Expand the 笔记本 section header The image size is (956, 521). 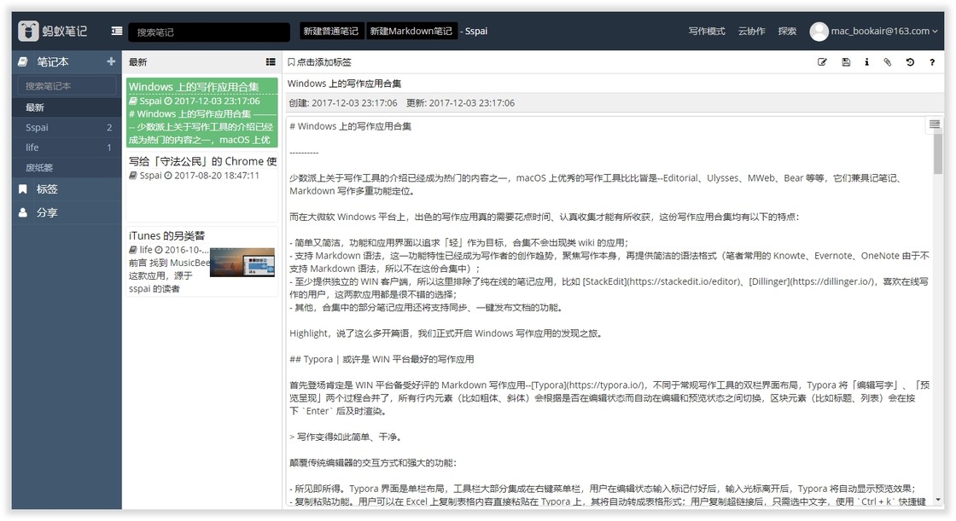pos(67,61)
